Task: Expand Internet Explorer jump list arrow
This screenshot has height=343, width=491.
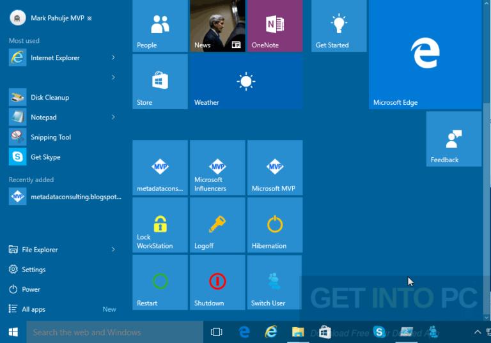Action: [113, 57]
